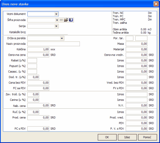Click the Količina quantity field
This screenshot has width=160, height=143.
point(38,49)
